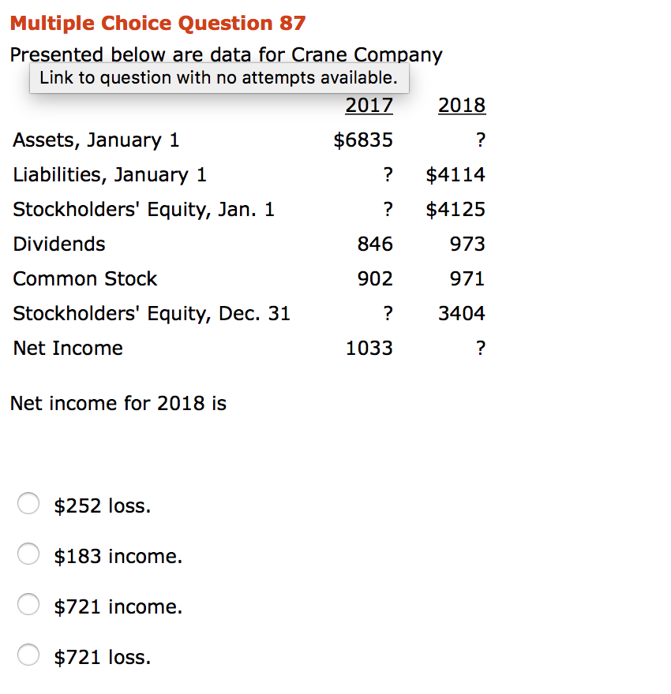
Task: Click the $4125 equity value
Action: tap(455, 209)
